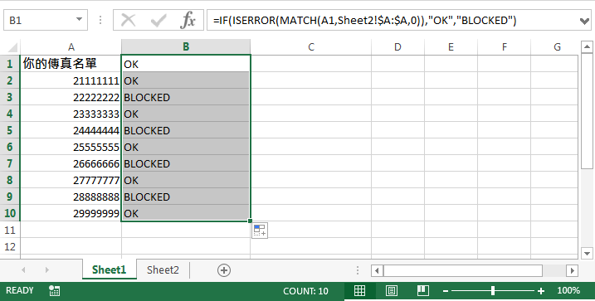Screen dimensions: 595x301
Task: Click the macro recording icon in status bar
Action: 54,291
